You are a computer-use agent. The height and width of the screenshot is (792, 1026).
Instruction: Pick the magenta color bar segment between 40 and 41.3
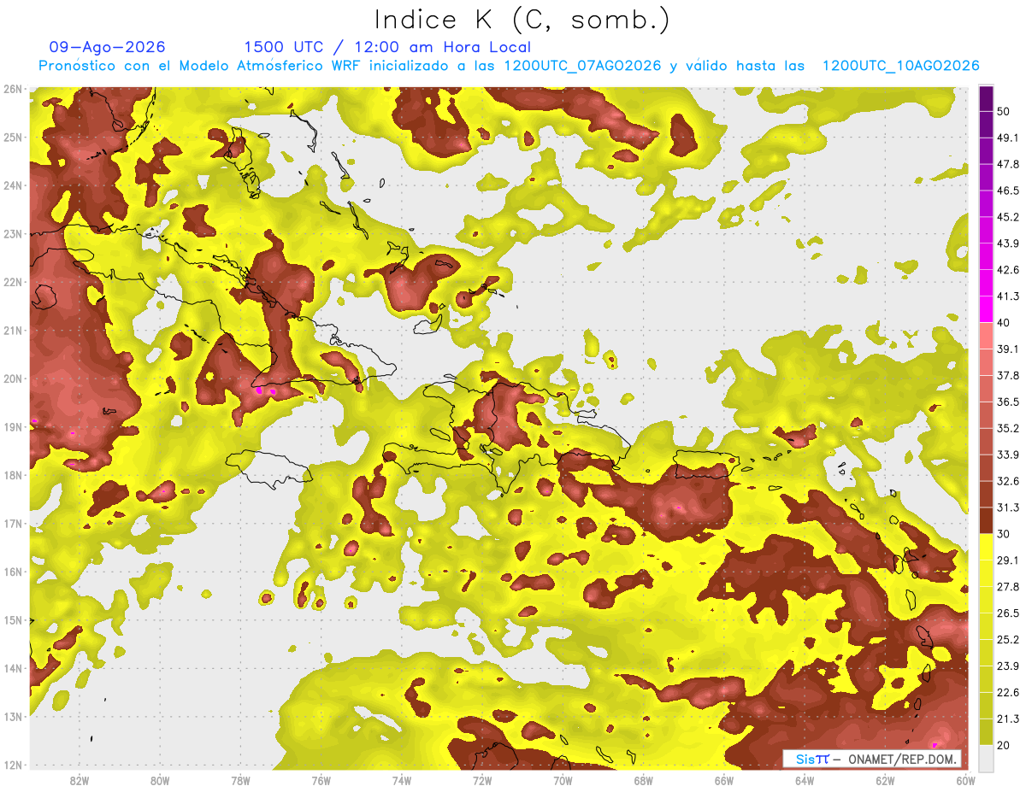pyautogui.click(x=986, y=308)
